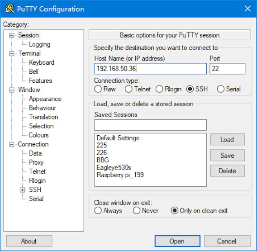Click the Open button to connect
Image resolution: width=257 pixels, height=251 pixels.
click(177, 241)
